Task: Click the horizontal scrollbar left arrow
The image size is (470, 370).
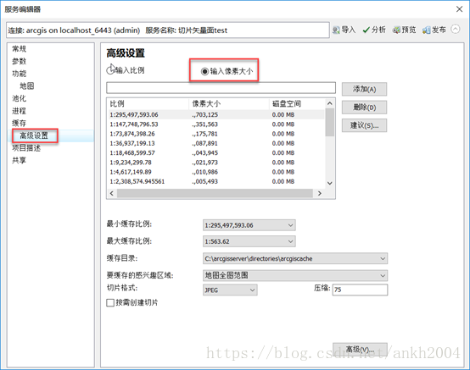Action: pyautogui.click(x=112, y=193)
